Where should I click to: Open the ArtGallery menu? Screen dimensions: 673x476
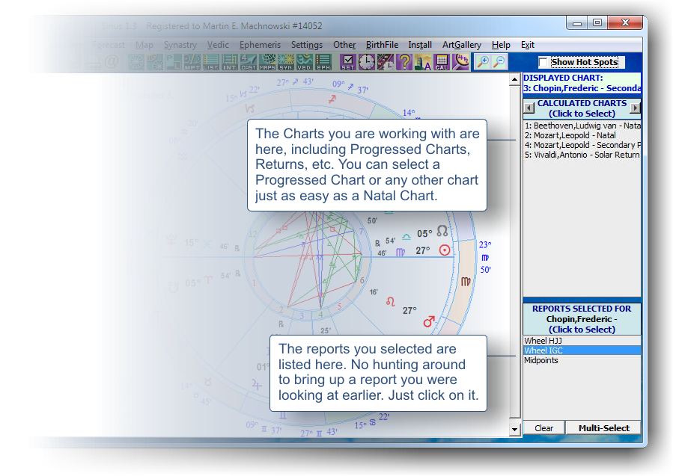pos(462,45)
